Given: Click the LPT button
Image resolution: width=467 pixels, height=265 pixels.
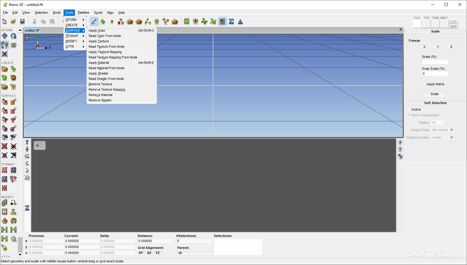Looking at the screenshot, I should point(453,22).
